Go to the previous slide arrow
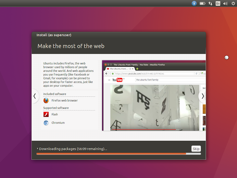 click(x=35, y=96)
